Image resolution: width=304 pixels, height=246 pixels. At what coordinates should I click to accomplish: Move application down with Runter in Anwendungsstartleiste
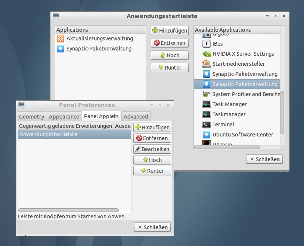170,68
